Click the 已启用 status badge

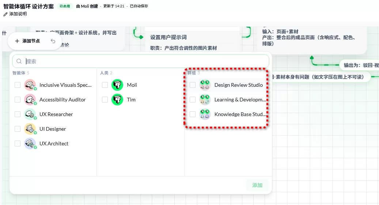point(65,6)
